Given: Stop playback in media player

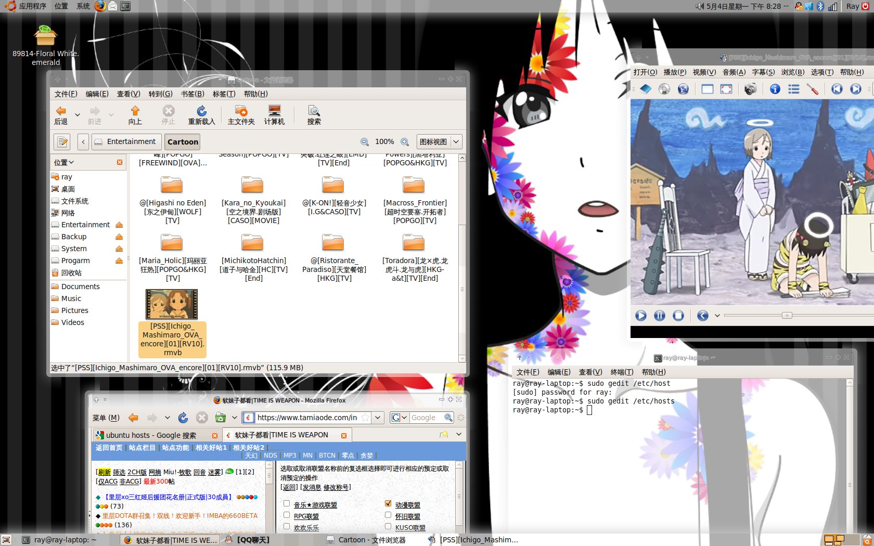Looking at the screenshot, I should click(x=678, y=316).
